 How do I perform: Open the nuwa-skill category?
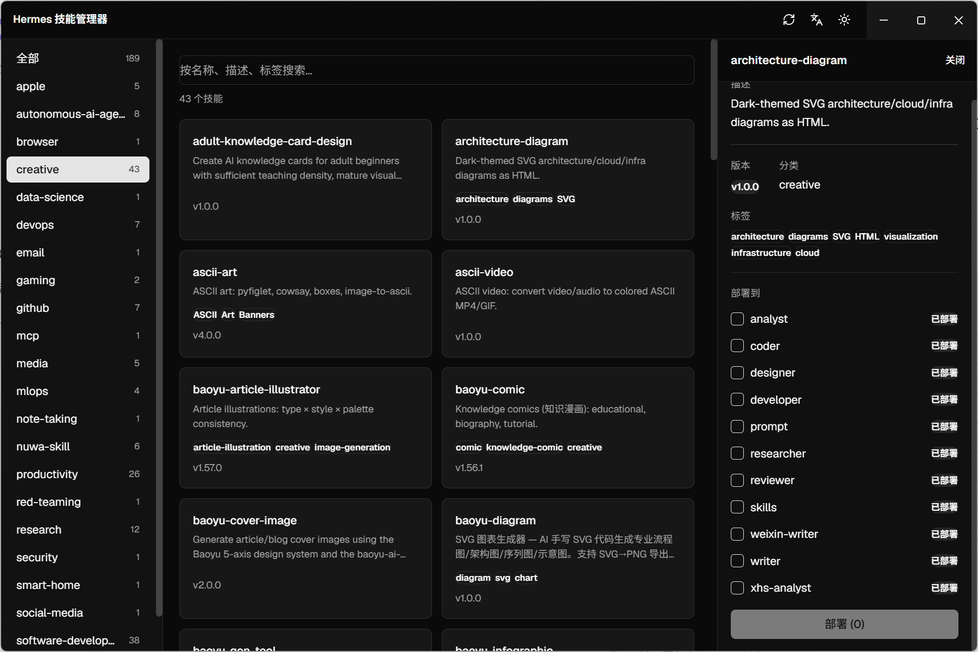(78, 447)
